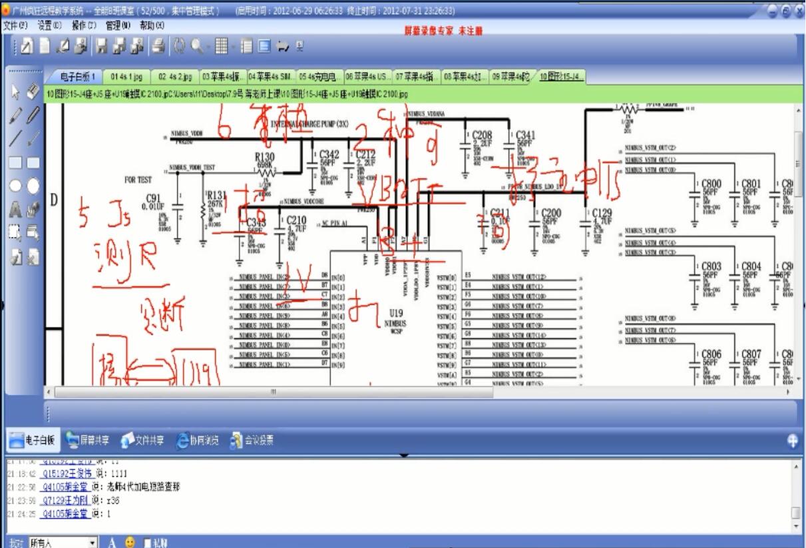The width and height of the screenshot is (806, 548).
Task: Click the grid layout toolbar icon
Action: [x=222, y=47]
